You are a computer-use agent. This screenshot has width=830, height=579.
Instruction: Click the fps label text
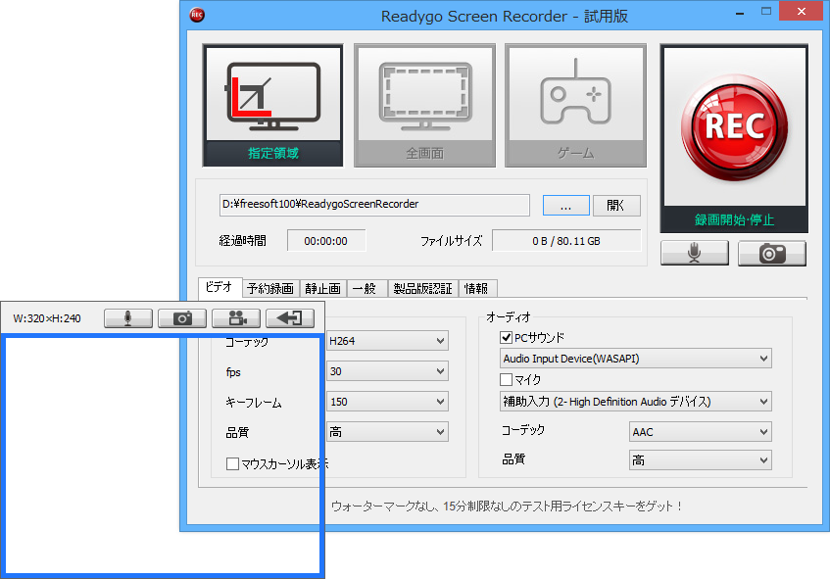(233, 372)
